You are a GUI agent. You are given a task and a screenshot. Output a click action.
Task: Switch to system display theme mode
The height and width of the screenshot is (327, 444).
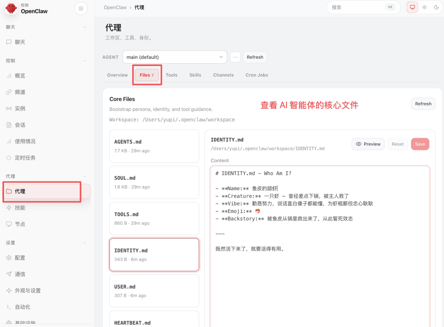(x=412, y=7)
